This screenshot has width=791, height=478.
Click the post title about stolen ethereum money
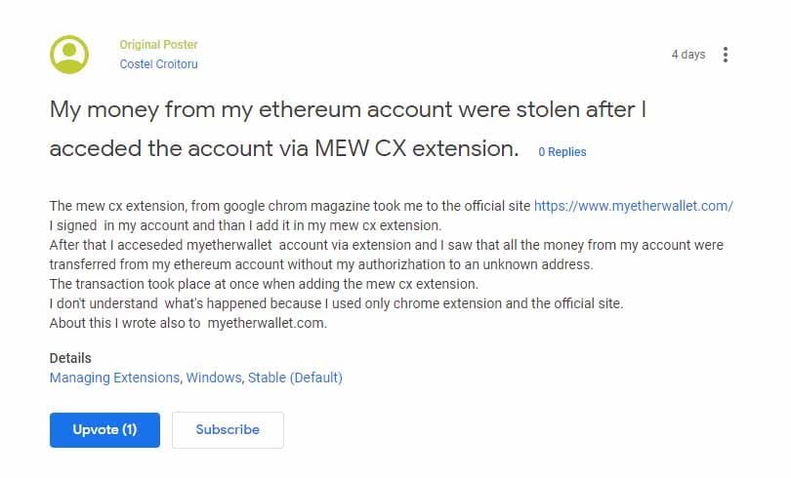[x=348, y=129]
